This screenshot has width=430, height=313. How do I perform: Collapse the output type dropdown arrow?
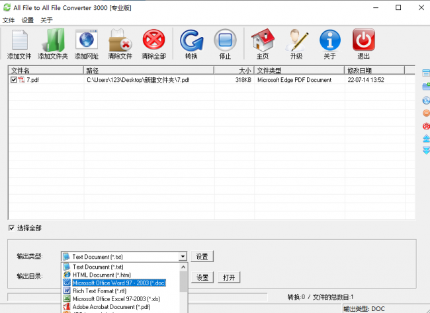coord(183,257)
